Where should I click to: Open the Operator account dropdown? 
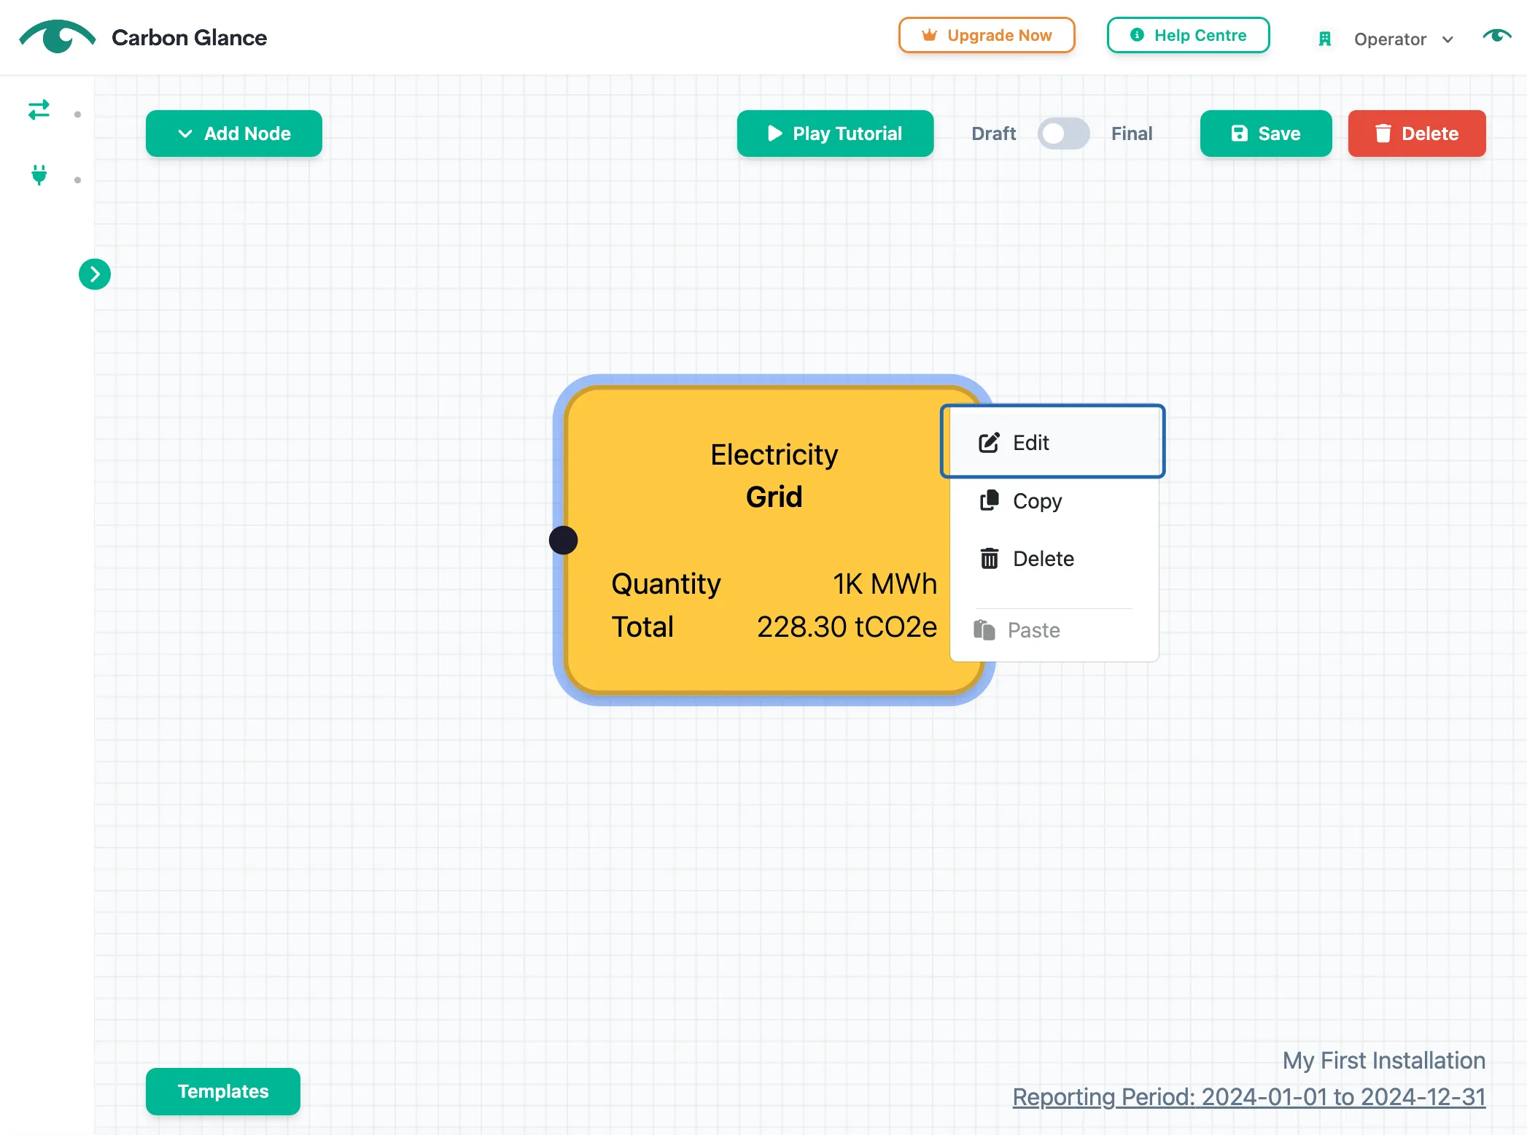tap(1403, 39)
